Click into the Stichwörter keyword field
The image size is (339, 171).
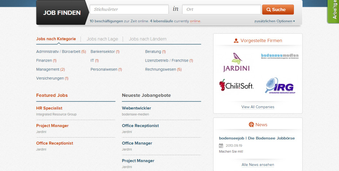tap(129, 9)
